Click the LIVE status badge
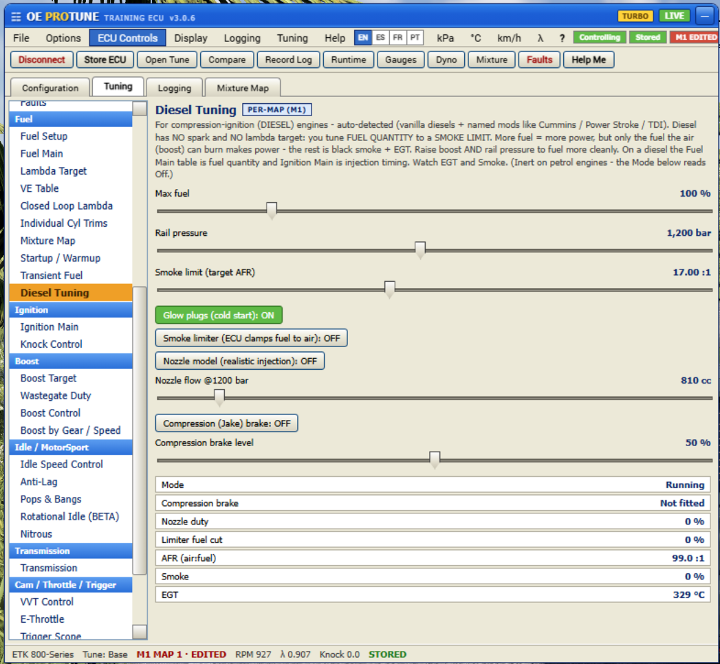The width and height of the screenshot is (720, 664). pyautogui.click(x=674, y=16)
